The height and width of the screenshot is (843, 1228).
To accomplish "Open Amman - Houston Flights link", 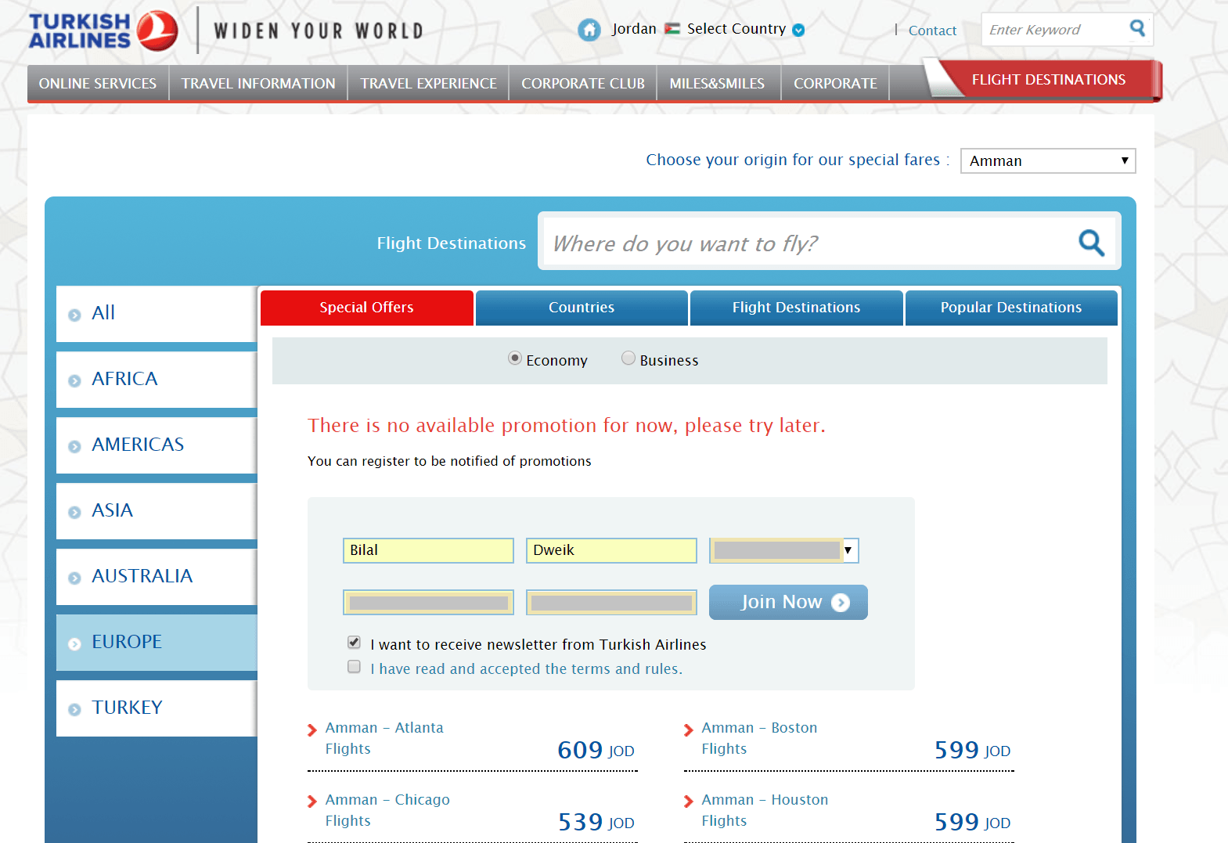I will coord(765,810).
